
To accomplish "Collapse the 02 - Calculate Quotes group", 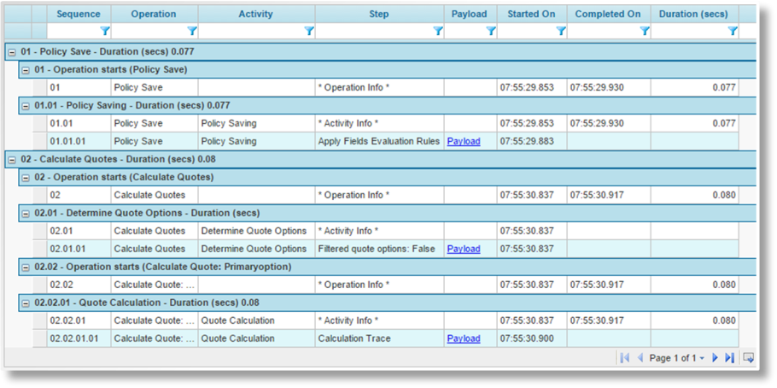I will pos(12,159).
